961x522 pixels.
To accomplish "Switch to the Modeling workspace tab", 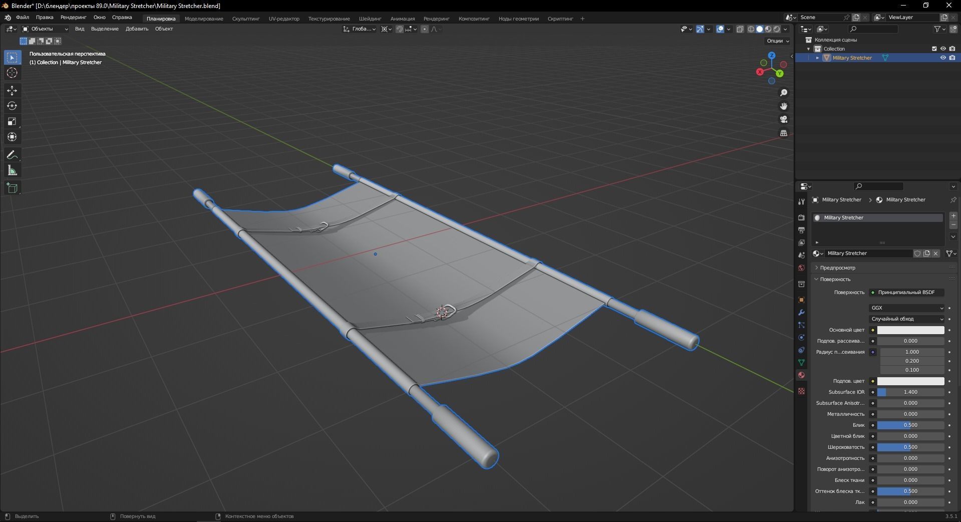I will click(204, 19).
